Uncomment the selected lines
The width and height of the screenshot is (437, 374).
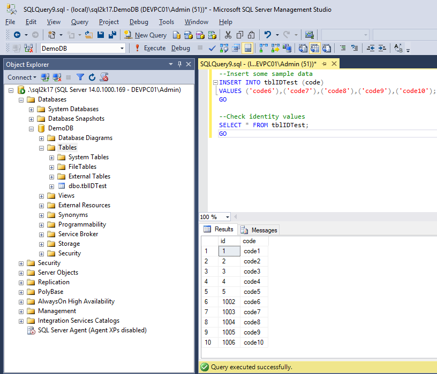[355, 49]
